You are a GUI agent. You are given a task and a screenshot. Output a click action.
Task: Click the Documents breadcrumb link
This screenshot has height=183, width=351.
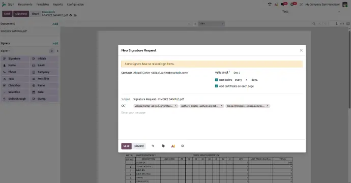tap(48, 12)
